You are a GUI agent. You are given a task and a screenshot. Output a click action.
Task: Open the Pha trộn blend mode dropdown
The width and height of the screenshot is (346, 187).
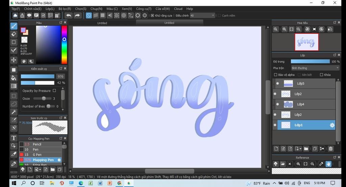coord(315,68)
